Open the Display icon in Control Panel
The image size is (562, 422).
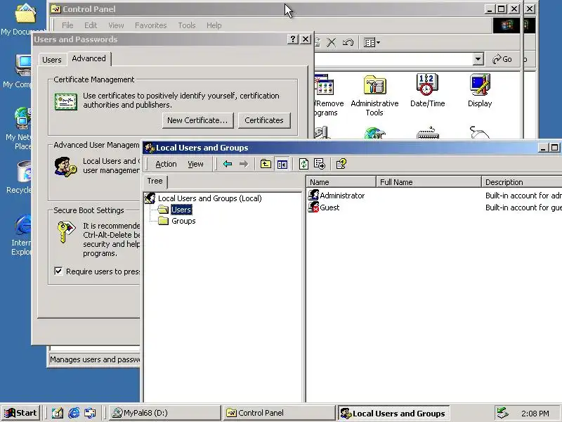point(480,91)
